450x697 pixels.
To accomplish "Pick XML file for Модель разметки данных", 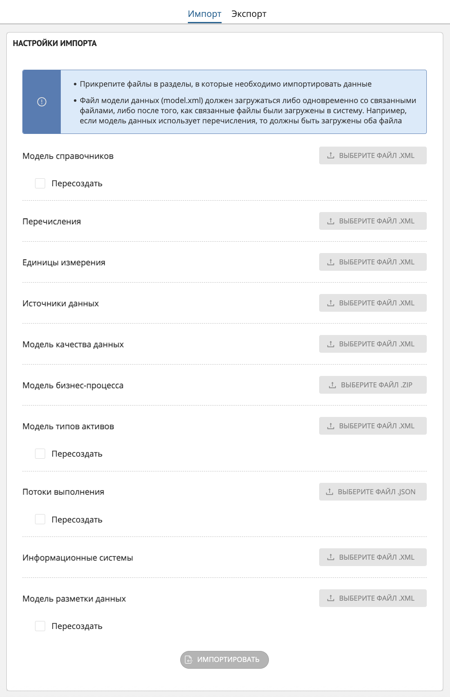I will (x=373, y=598).
